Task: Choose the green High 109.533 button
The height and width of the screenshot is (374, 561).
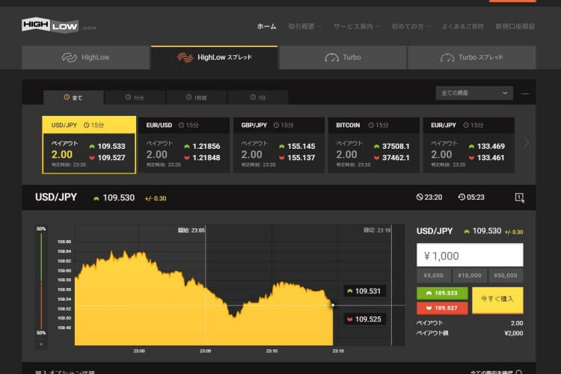Action: (x=442, y=293)
